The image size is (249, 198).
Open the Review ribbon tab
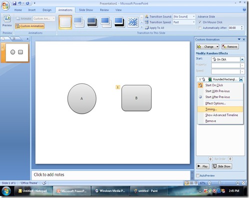[x=104, y=10]
